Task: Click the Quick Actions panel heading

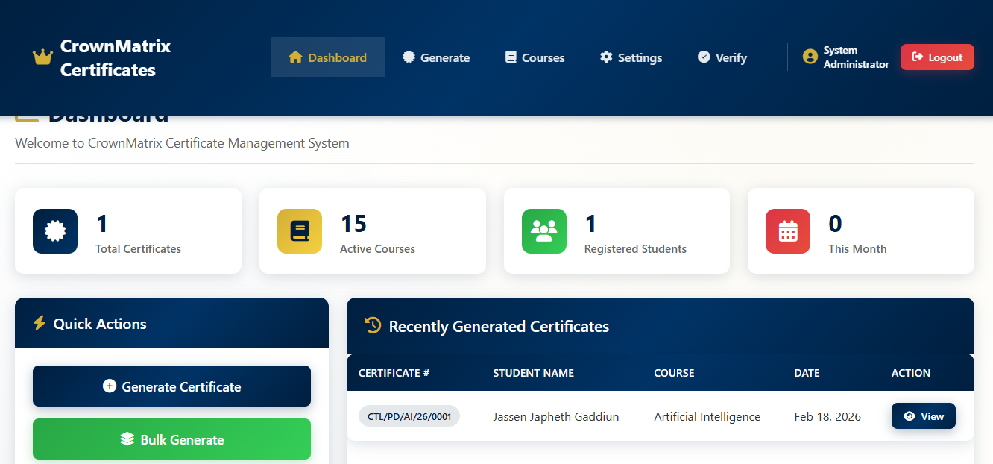Action: pos(100,324)
